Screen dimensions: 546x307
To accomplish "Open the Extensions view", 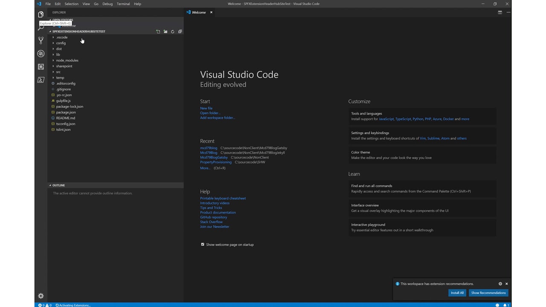I will click(x=41, y=67).
